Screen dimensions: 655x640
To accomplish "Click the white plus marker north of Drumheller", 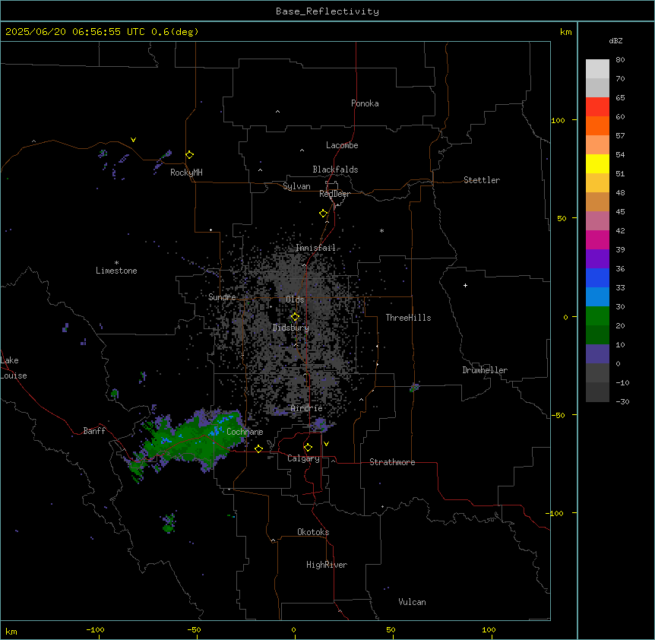I will (465, 285).
